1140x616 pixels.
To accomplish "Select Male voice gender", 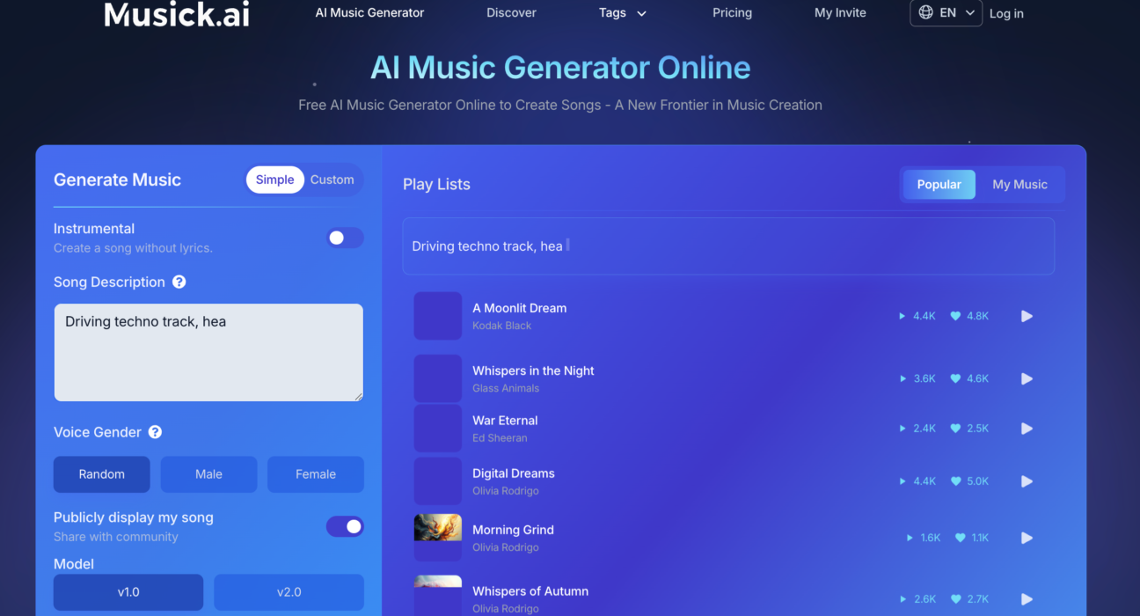I will click(208, 474).
